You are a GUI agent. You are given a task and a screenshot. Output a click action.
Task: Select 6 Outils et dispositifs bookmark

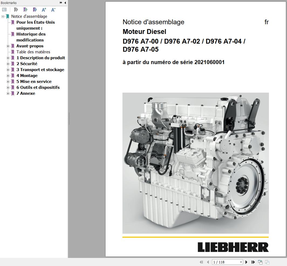[38, 87]
